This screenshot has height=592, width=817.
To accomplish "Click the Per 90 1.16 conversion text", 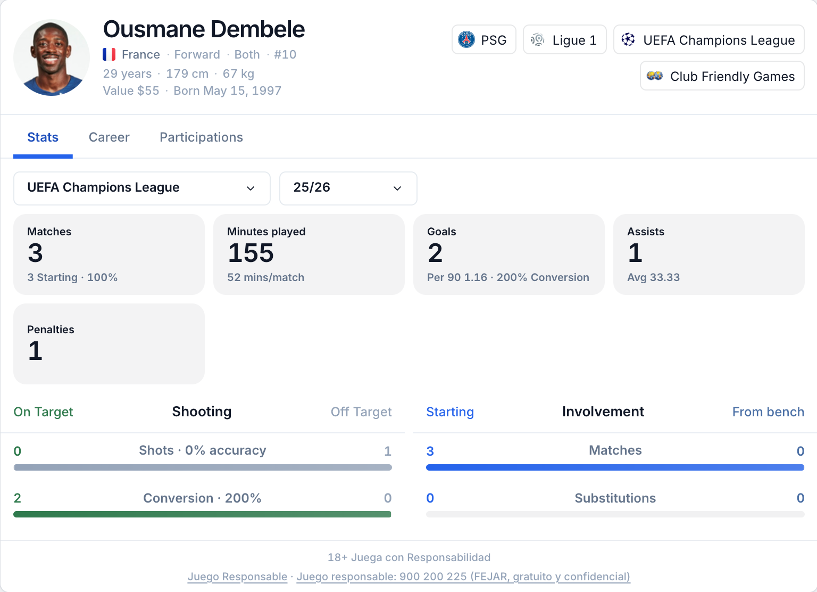I will [508, 277].
